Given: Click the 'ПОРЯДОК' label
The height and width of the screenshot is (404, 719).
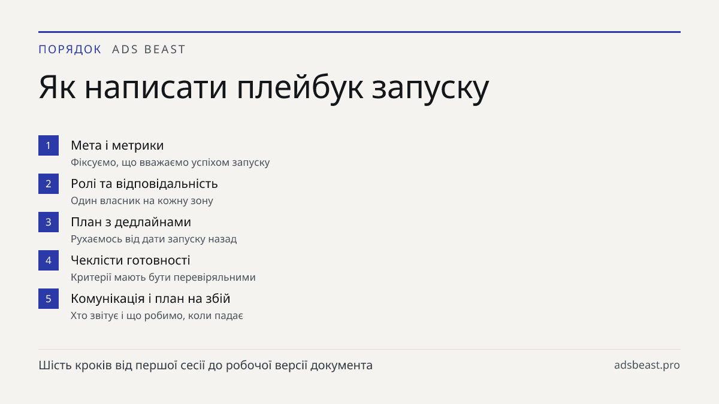Looking at the screenshot, I should [70, 50].
